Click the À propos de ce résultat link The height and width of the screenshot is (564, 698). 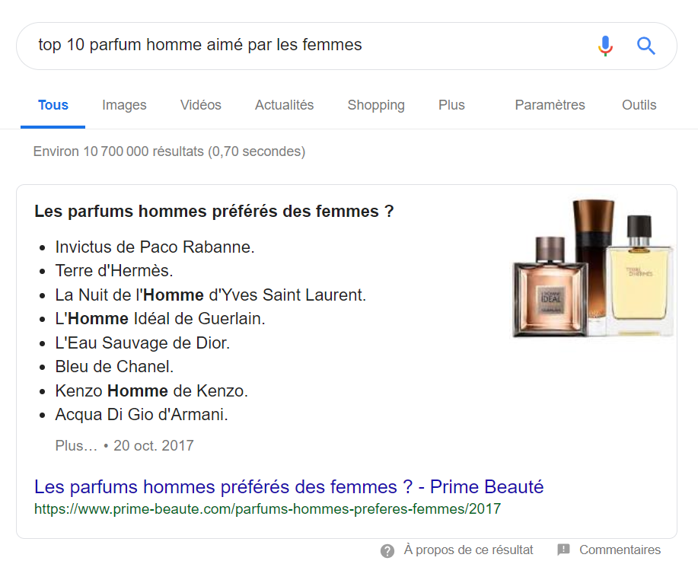click(468, 550)
